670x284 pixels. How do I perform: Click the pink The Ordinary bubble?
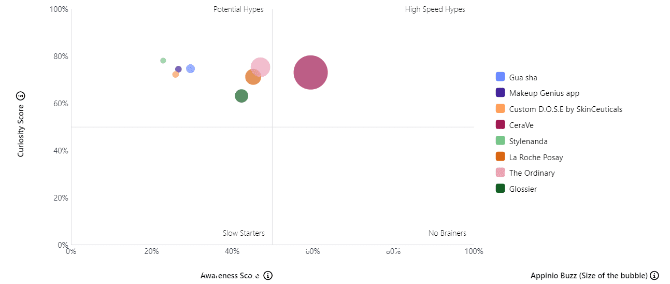click(261, 66)
